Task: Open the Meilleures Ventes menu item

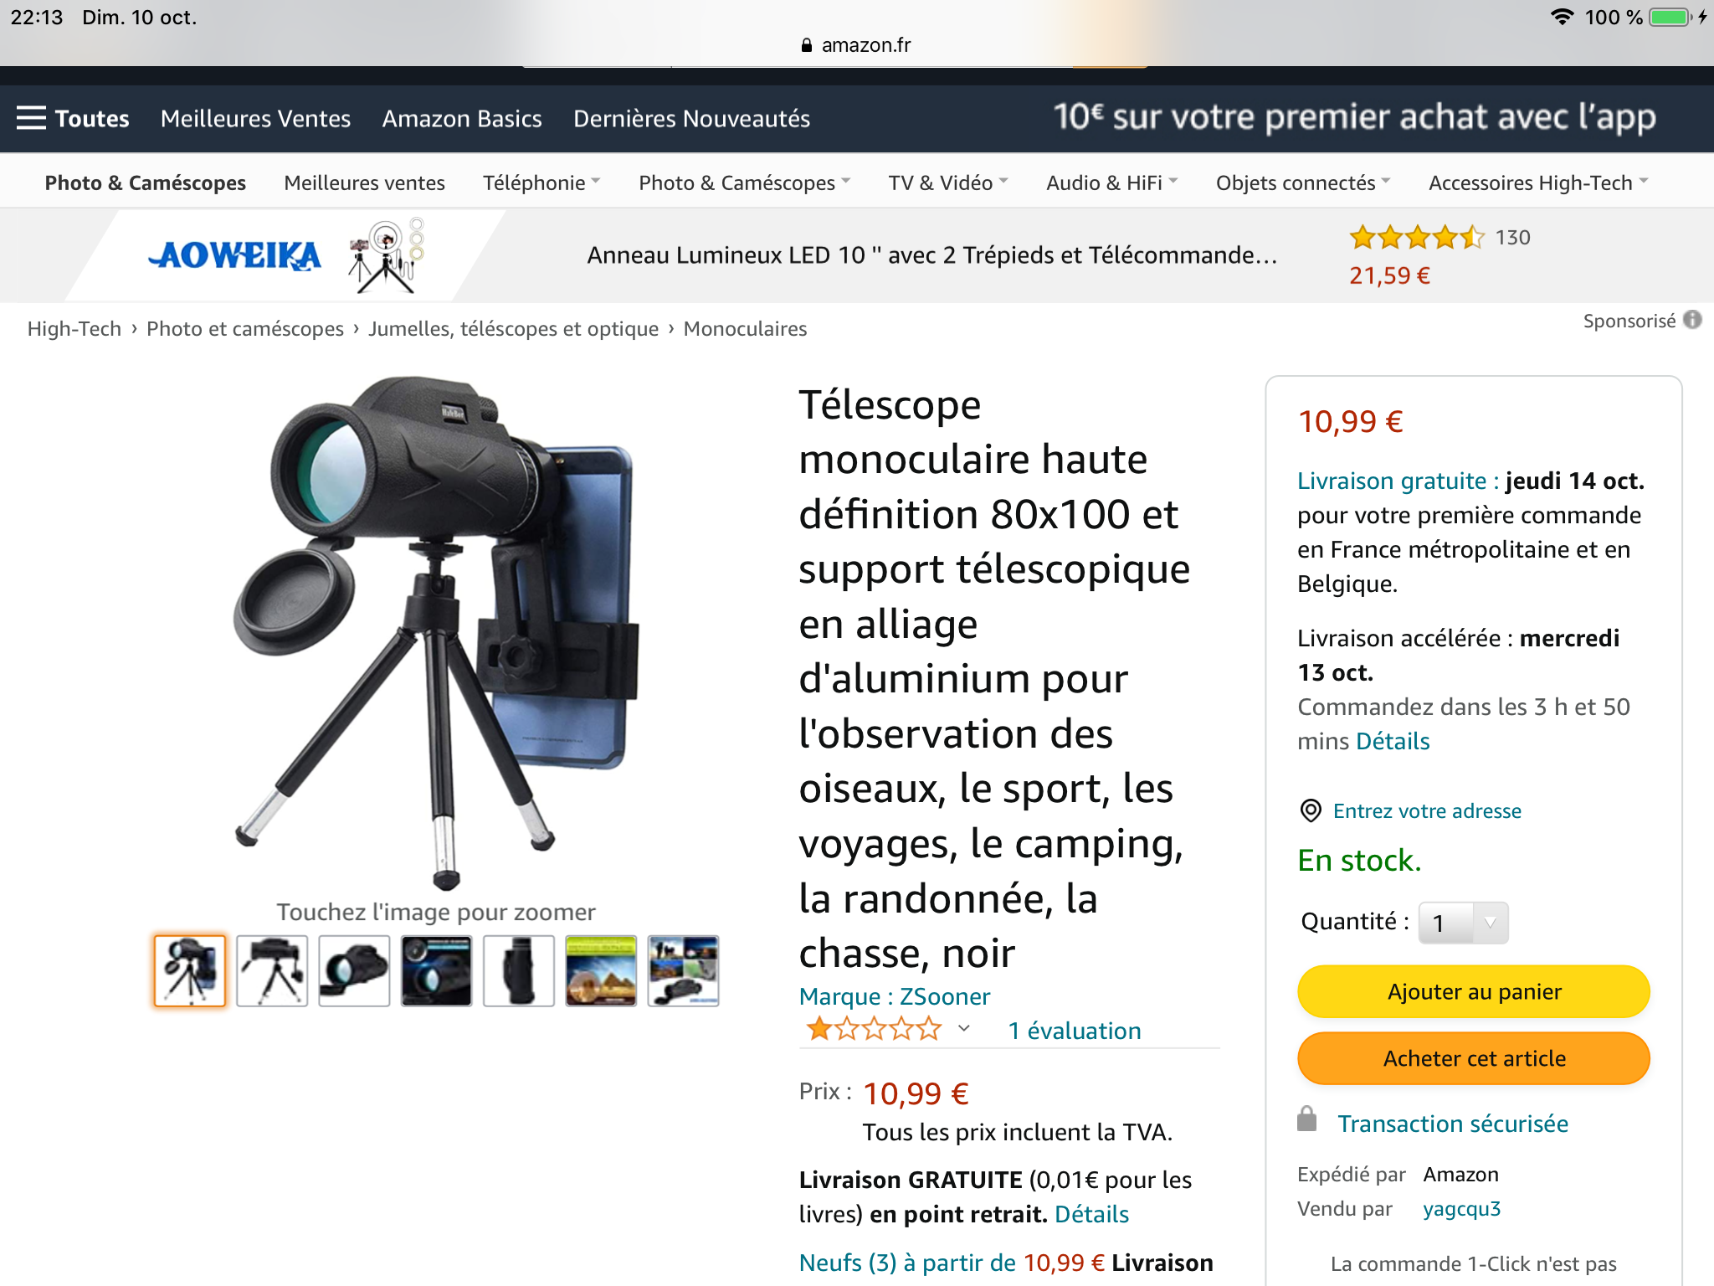Action: point(255,118)
